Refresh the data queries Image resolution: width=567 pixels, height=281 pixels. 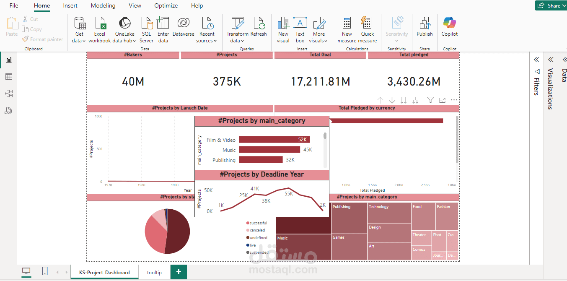[259, 26]
